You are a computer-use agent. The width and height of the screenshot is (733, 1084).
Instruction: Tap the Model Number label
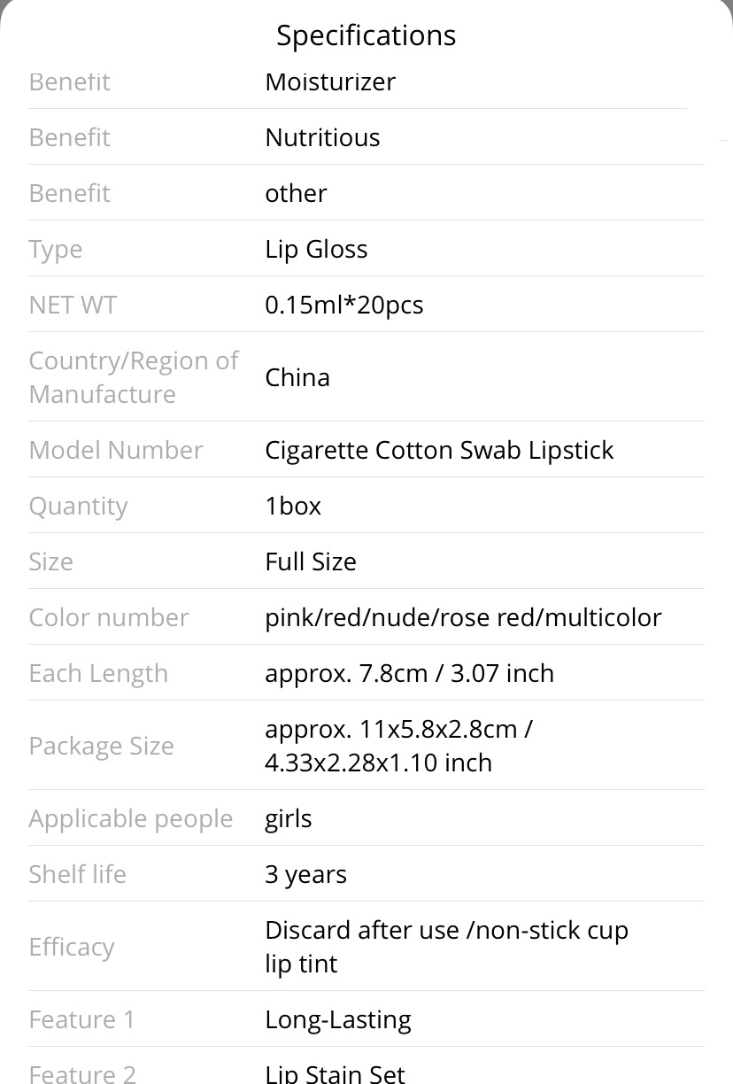[x=116, y=450]
